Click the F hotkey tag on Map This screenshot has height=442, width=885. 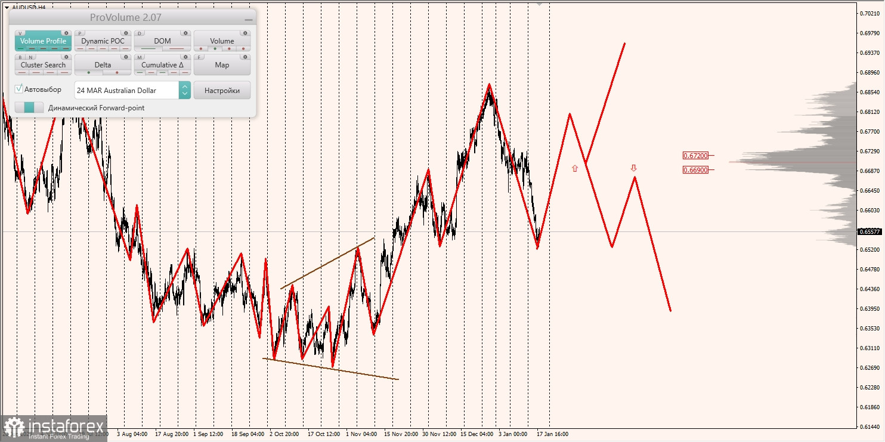[x=199, y=57]
